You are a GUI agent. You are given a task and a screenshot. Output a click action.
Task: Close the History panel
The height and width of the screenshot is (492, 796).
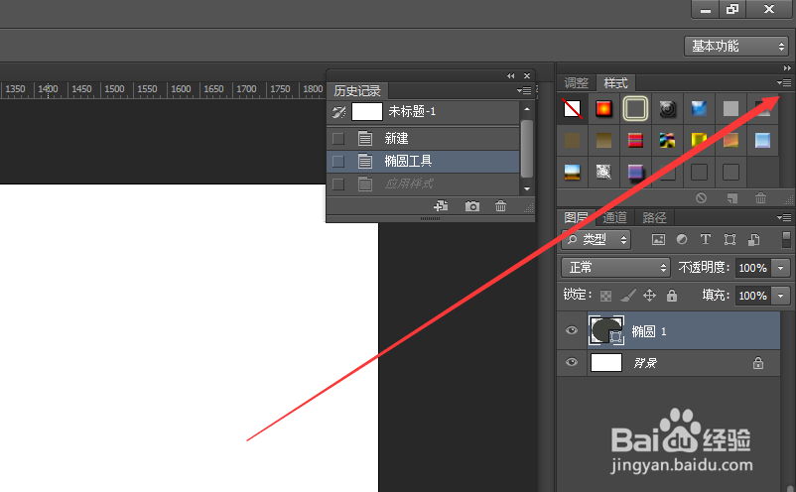point(527,76)
